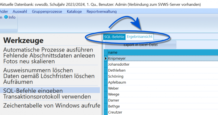Open the Reportverwaltung menu

(x=102, y=11)
